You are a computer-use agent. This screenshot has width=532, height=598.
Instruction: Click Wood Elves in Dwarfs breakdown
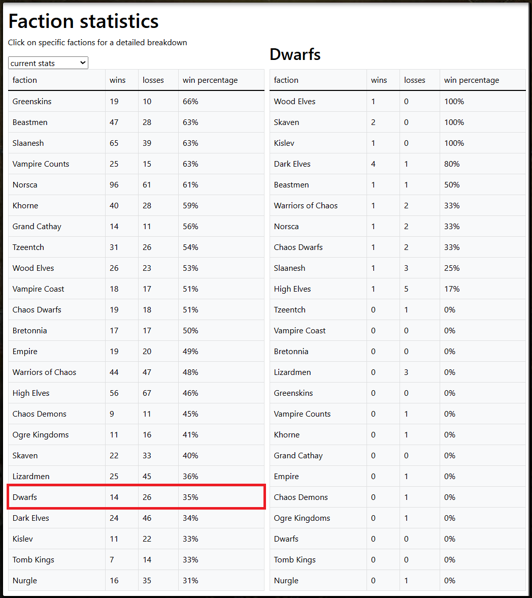(x=398, y=102)
